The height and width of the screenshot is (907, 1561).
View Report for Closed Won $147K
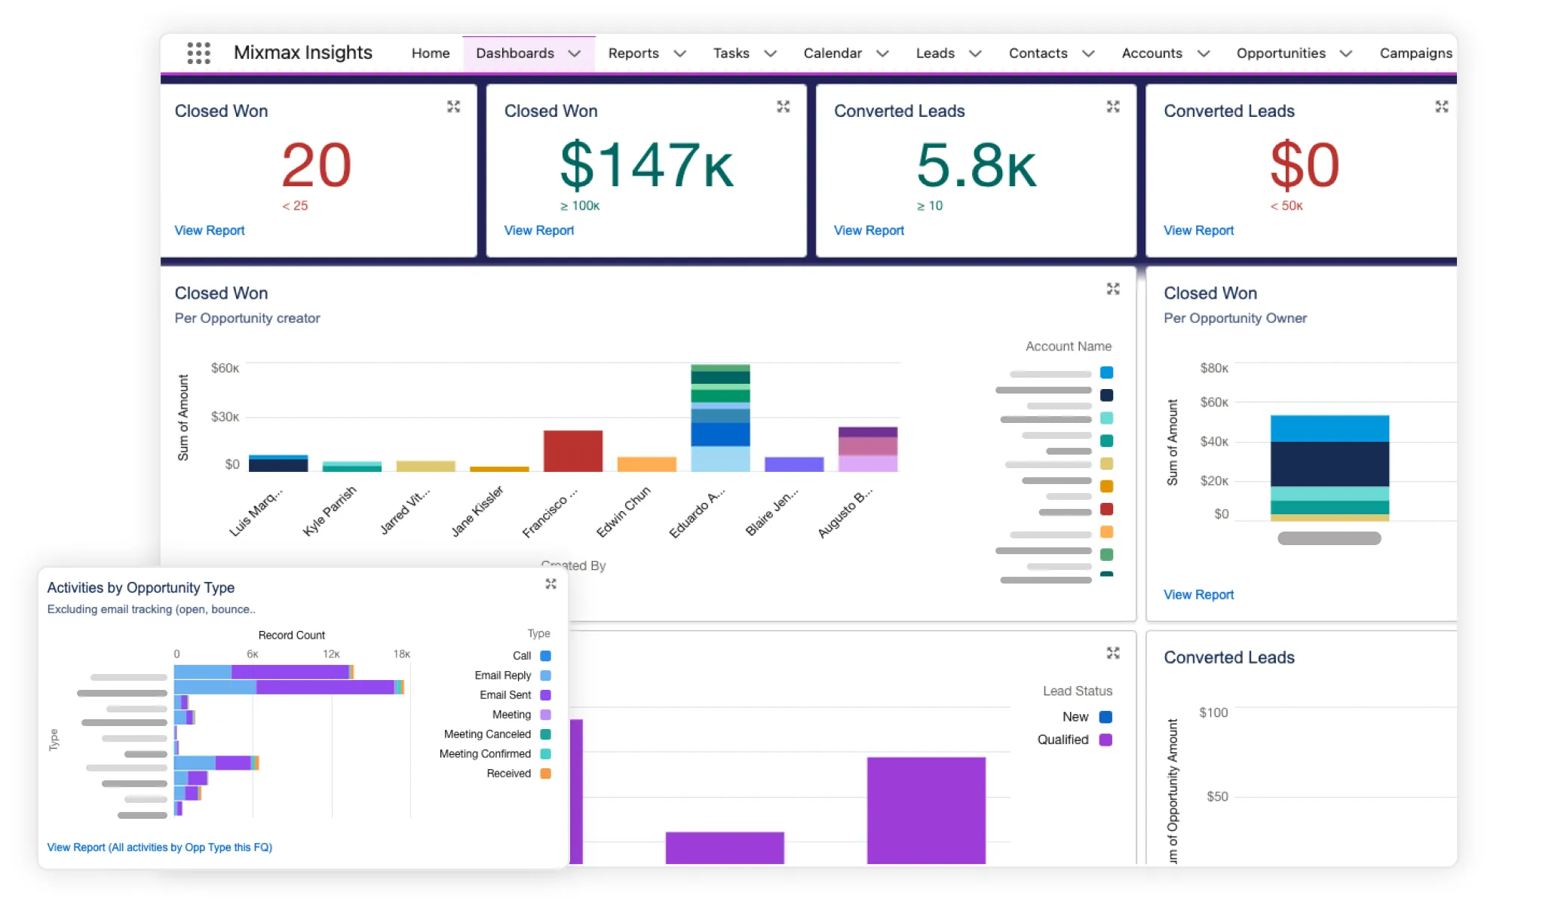[x=539, y=231]
